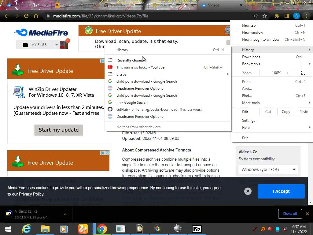Increase zoom with the plus button
Viewport: 313px width, 235px height.
[288, 73]
